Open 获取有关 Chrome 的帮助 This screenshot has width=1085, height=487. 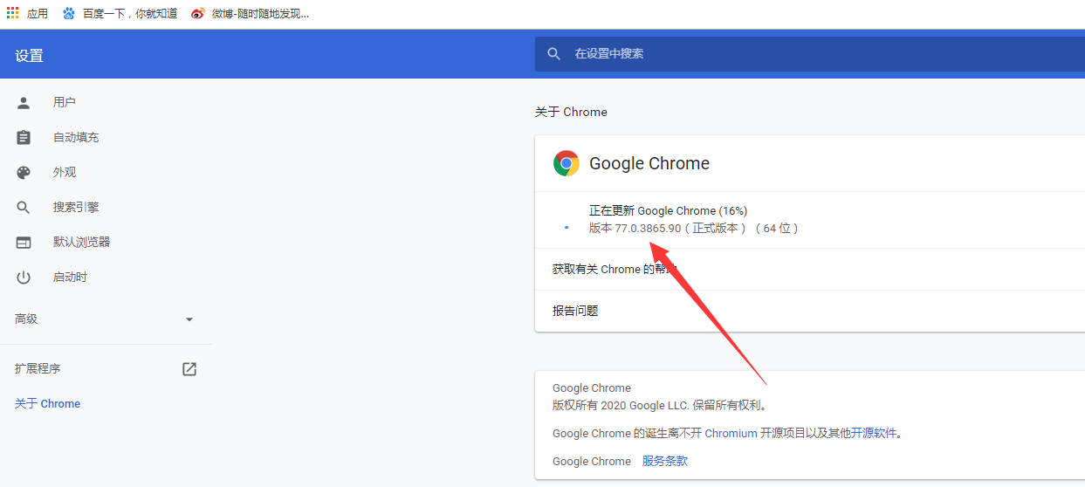809,270
